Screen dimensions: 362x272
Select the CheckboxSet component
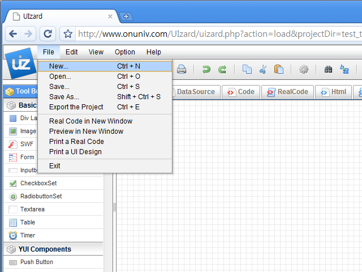tap(38, 183)
